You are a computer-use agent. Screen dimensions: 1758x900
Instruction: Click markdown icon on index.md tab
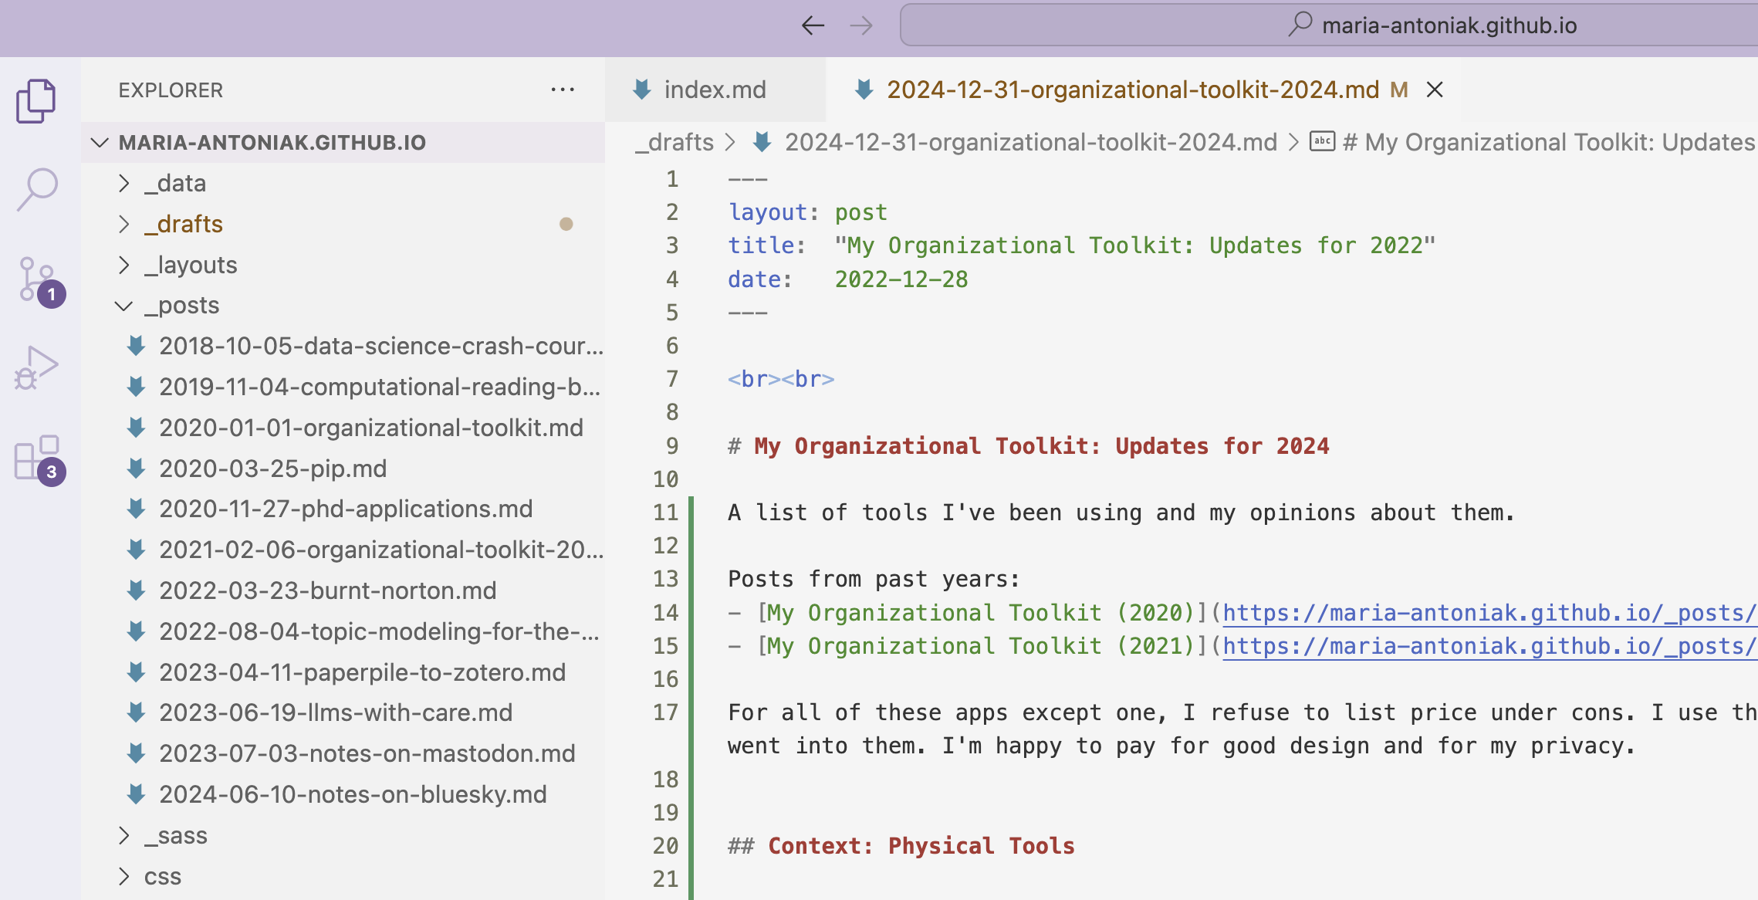pyautogui.click(x=641, y=90)
